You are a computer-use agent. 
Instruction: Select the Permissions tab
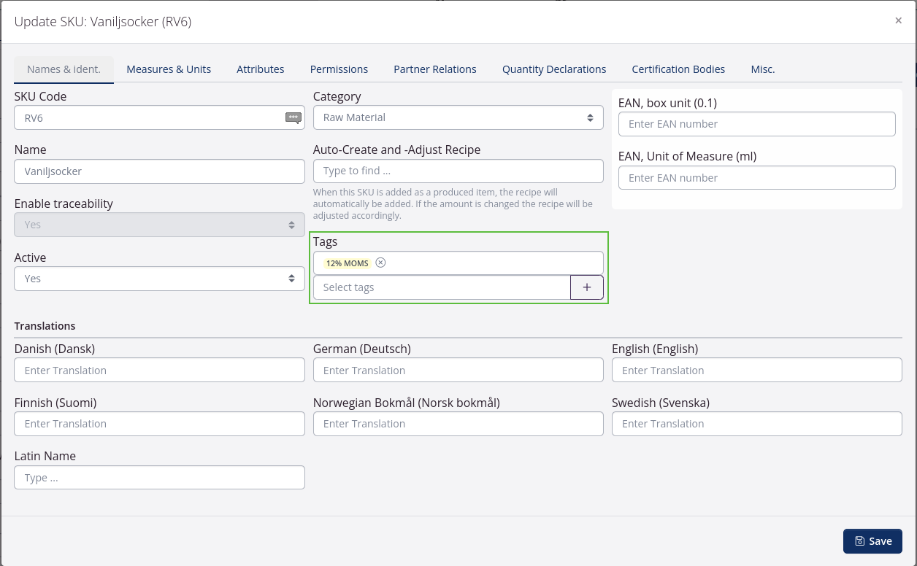[x=339, y=69]
